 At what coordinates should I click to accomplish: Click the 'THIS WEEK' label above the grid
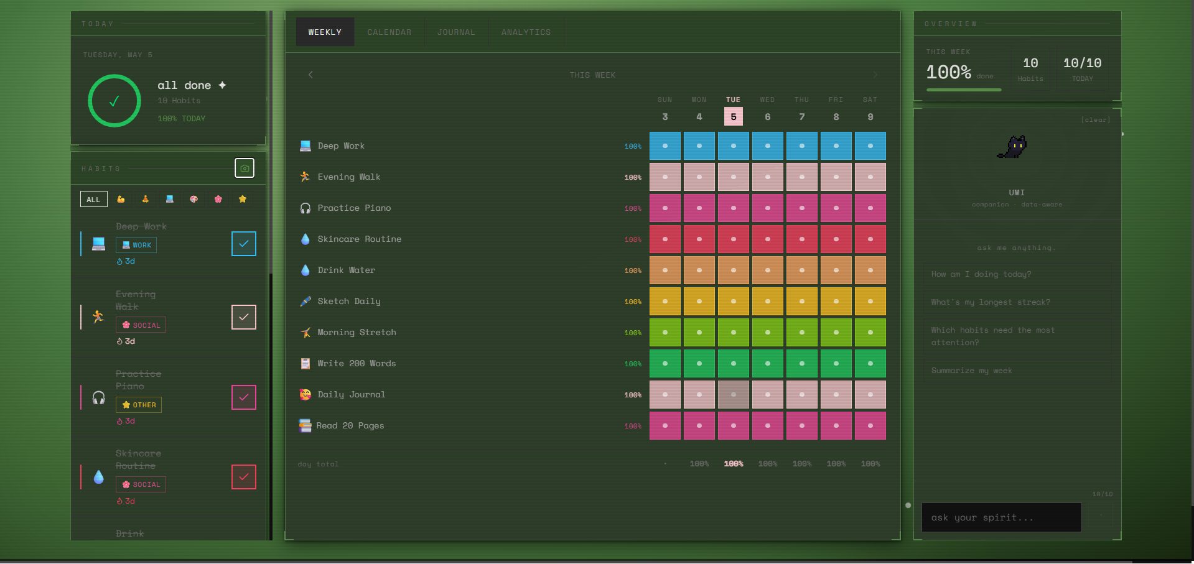(x=592, y=75)
